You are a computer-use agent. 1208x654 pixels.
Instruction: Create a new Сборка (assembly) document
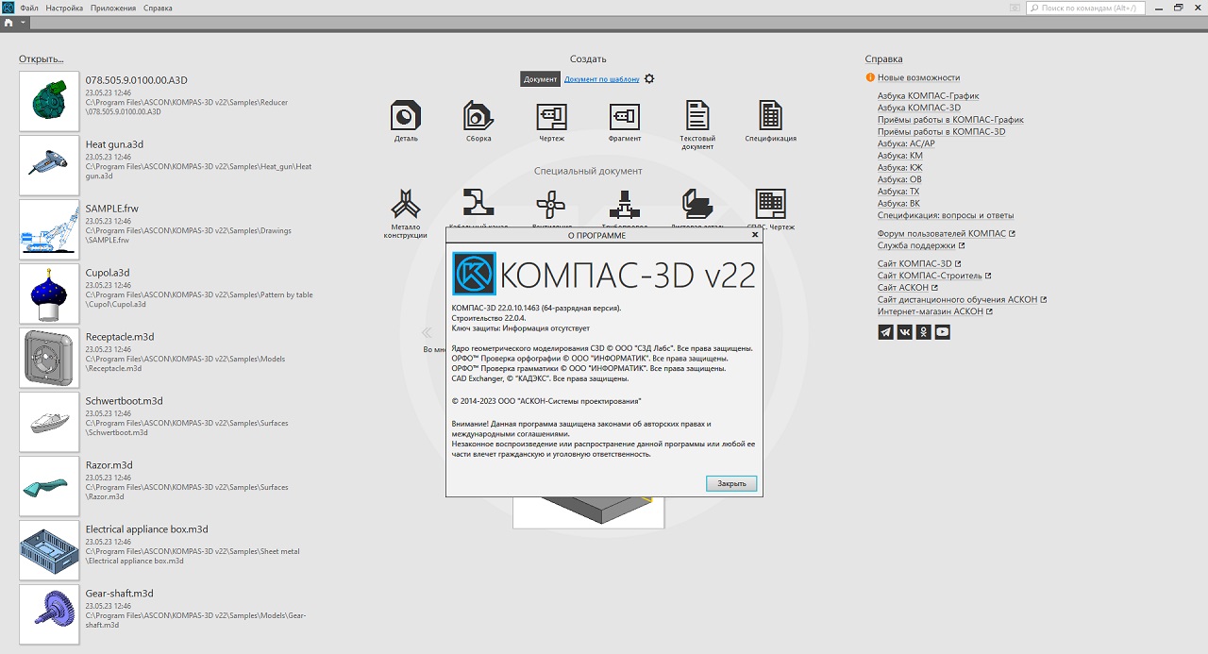coord(478,116)
